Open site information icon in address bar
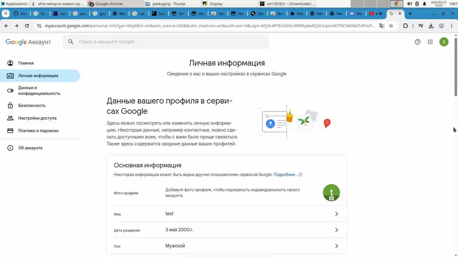Screen dimensions: 458x258 click(39, 26)
